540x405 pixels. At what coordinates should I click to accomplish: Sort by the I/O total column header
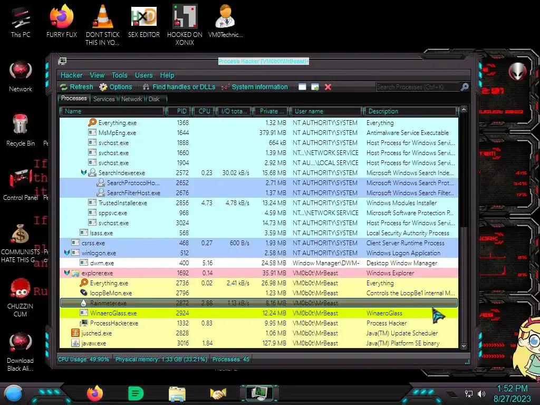pos(234,111)
